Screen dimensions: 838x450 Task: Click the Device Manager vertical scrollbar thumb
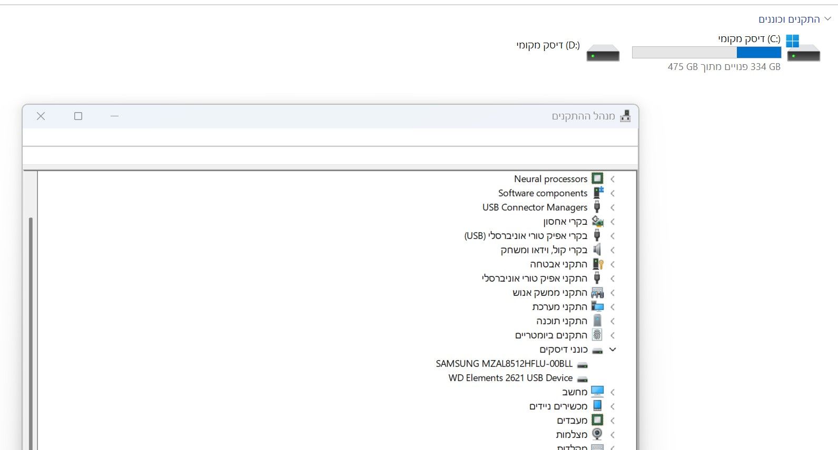coord(31,334)
